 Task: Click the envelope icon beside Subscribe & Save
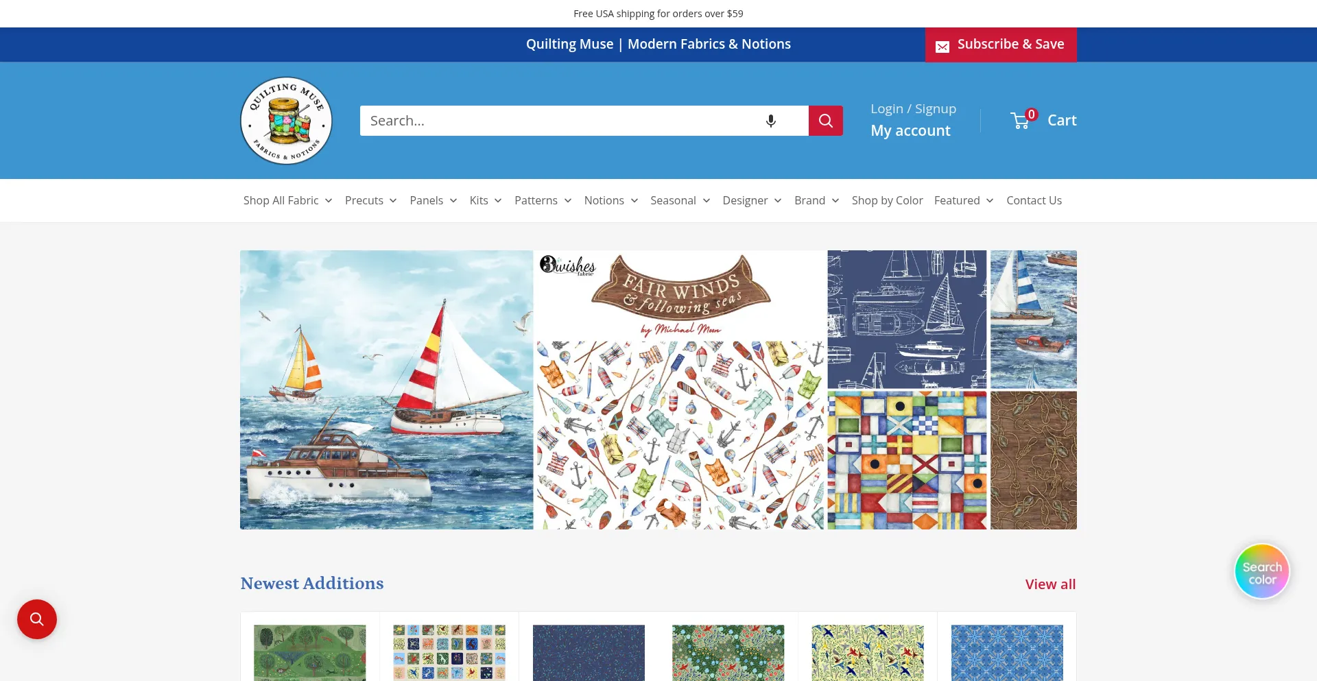[942, 46]
